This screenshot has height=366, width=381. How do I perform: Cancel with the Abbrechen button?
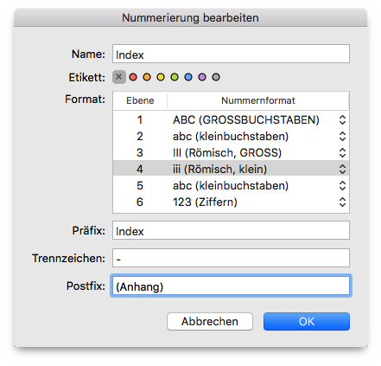210,321
